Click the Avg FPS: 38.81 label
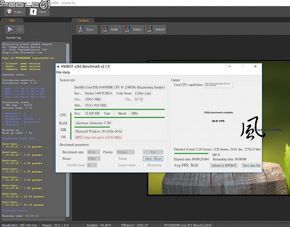The image size is (290, 227). [186, 165]
